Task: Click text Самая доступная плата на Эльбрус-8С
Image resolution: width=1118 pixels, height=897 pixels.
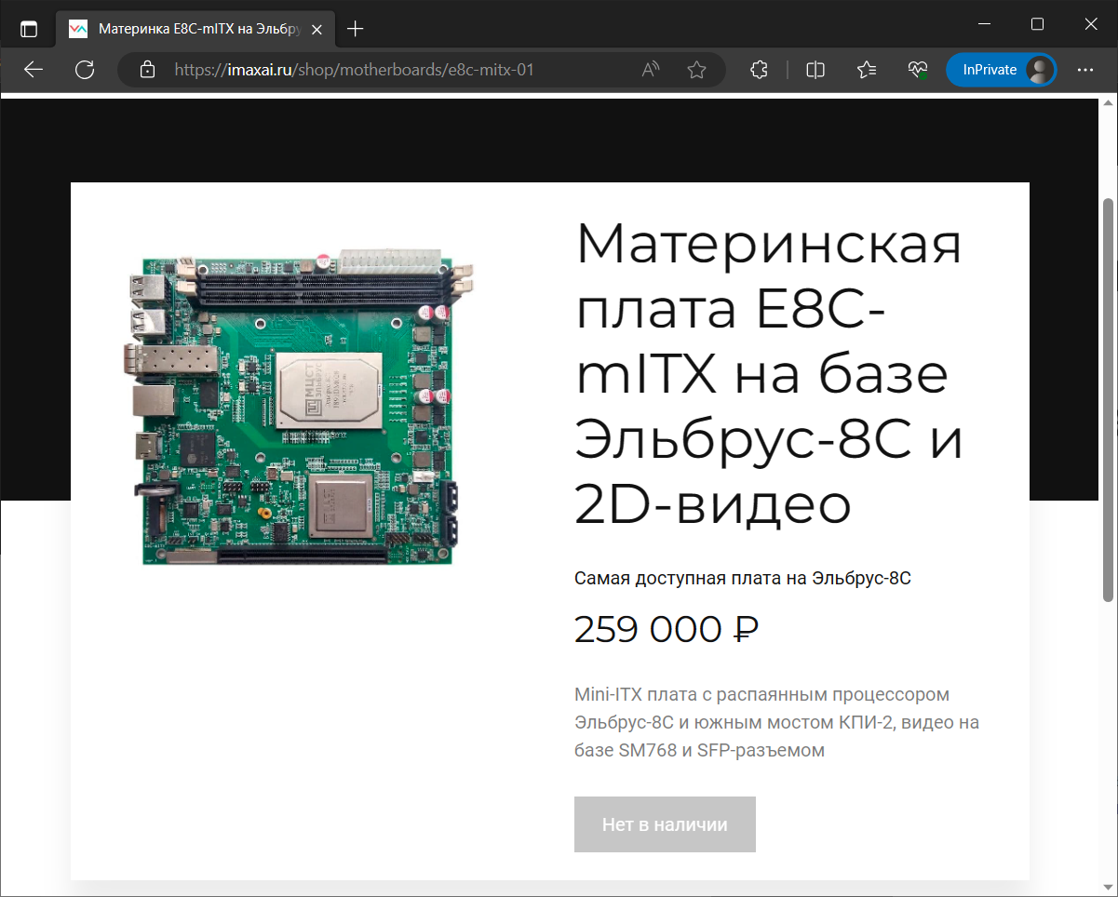Action: [743, 578]
